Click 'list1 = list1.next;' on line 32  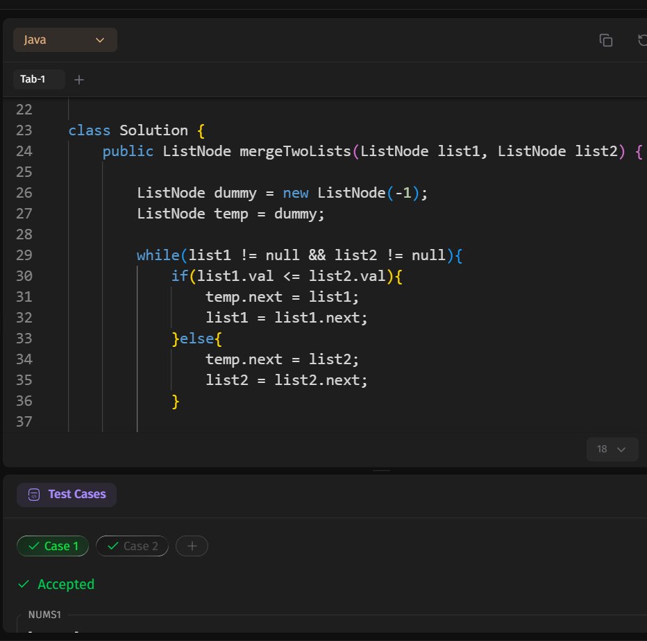(287, 318)
